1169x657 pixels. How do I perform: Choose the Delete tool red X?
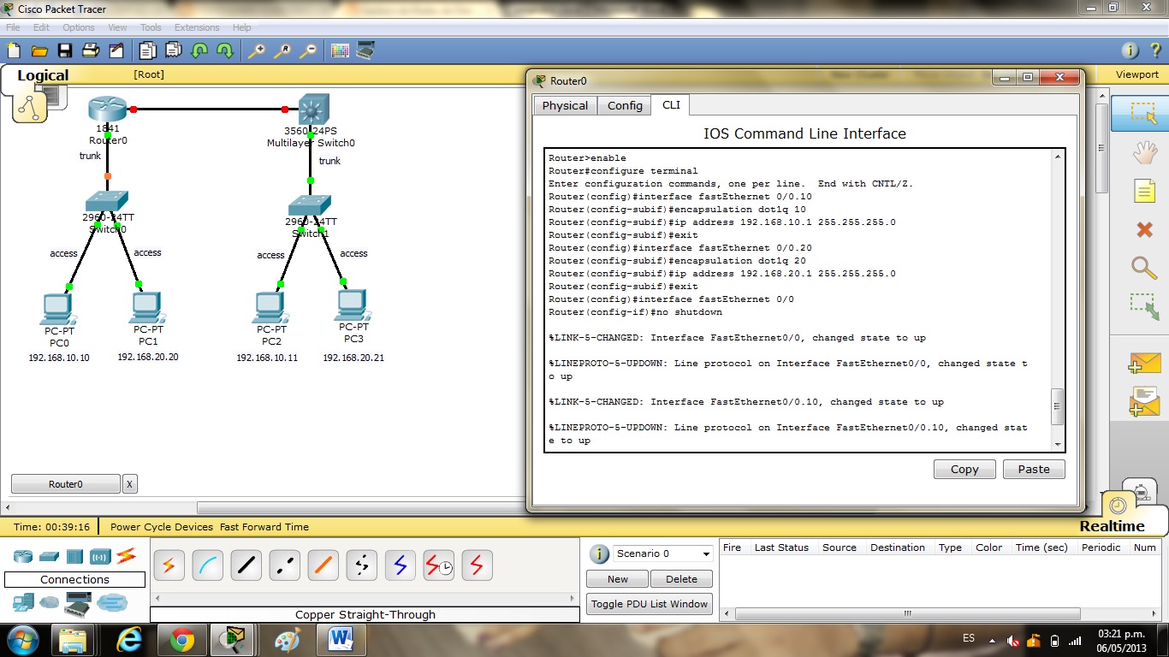(x=1144, y=229)
